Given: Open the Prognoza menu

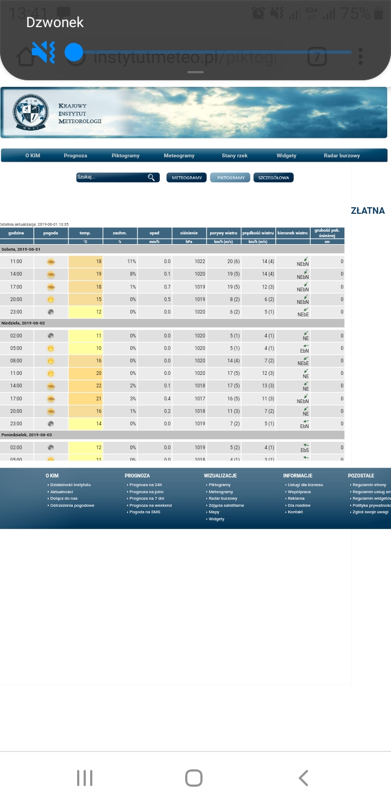Looking at the screenshot, I should point(75,156).
